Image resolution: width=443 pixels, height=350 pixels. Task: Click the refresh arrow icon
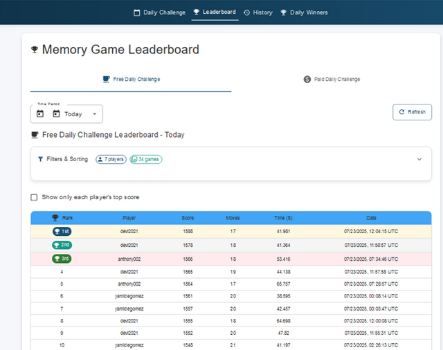pos(401,112)
